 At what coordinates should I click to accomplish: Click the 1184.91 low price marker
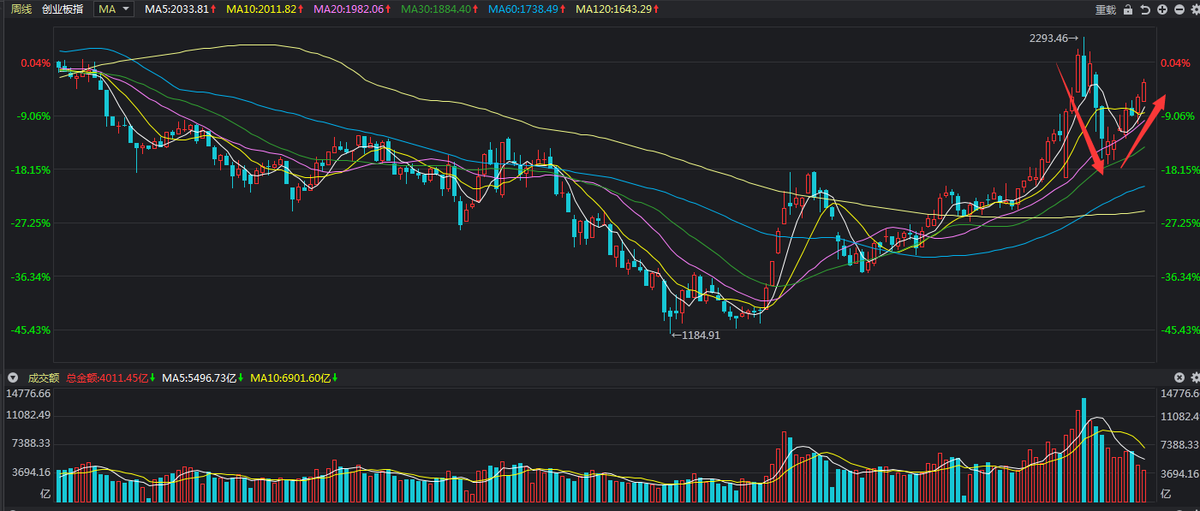pyautogui.click(x=696, y=336)
